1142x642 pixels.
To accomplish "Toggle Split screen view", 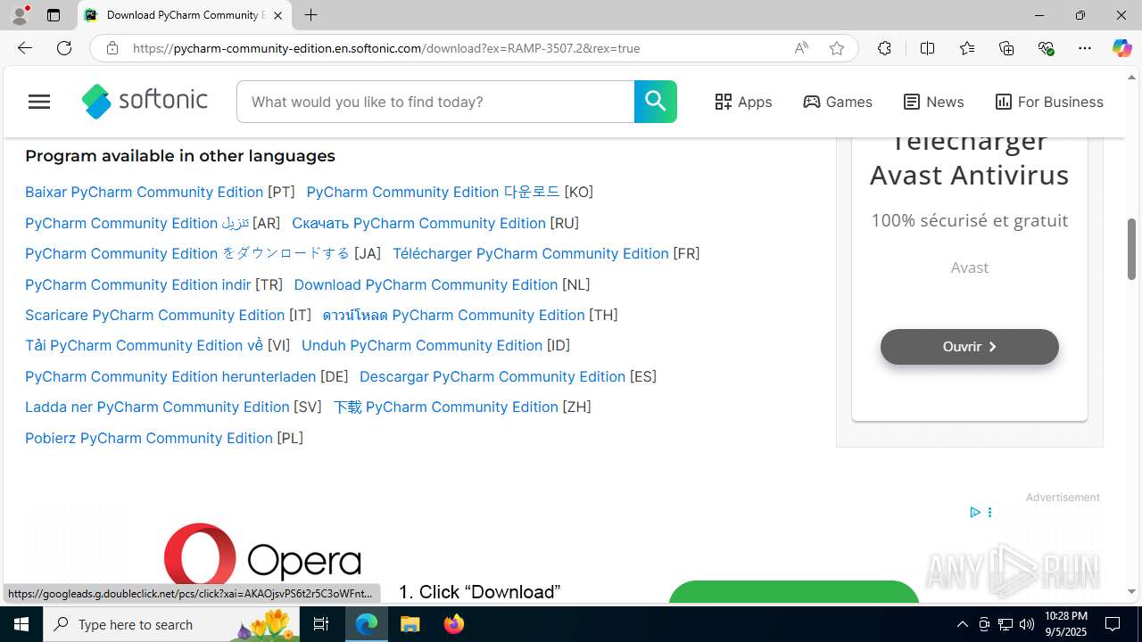I will tap(927, 48).
